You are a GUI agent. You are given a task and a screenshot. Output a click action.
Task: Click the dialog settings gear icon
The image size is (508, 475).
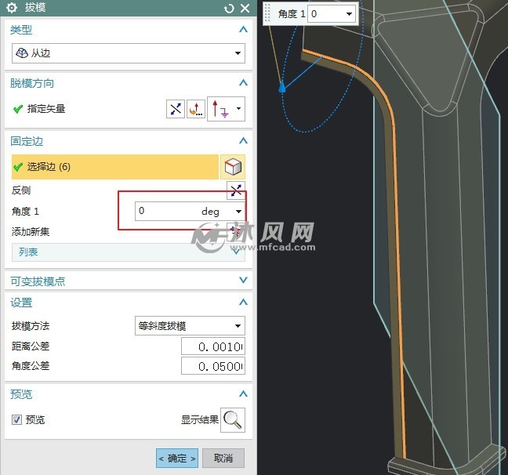click(x=12, y=8)
